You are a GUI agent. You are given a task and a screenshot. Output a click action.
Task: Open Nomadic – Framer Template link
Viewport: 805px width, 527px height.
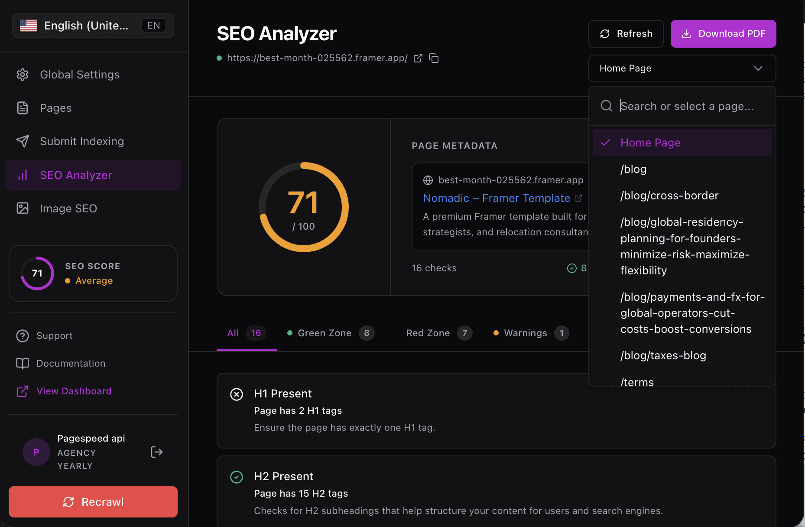click(497, 198)
